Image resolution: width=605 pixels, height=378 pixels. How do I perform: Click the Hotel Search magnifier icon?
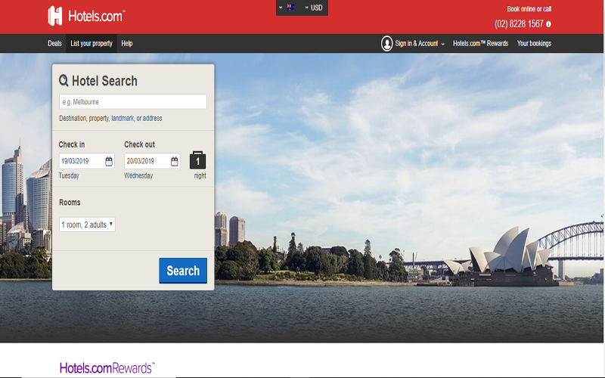64,81
